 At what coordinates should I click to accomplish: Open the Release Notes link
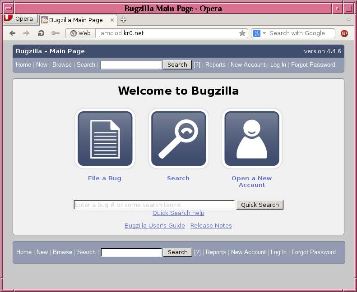point(211,225)
